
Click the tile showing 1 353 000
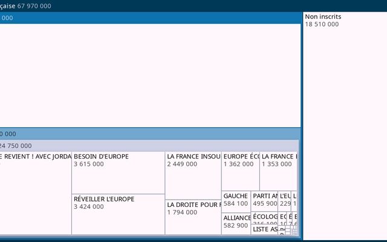(x=278, y=171)
